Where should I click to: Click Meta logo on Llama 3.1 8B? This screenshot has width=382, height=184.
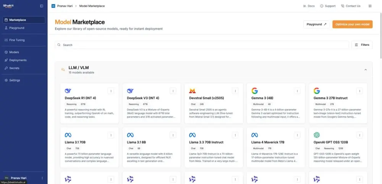pos(130,135)
